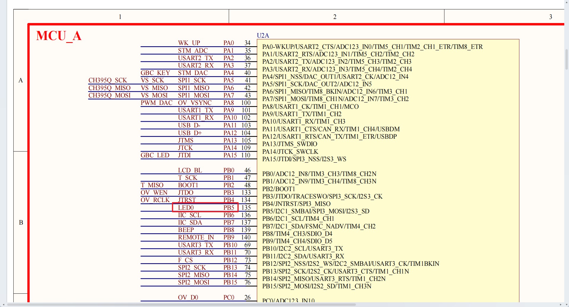The width and height of the screenshot is (569, 307).
Task: Click the column 2 header of the sheet border
Action: [x=335, y=17]
